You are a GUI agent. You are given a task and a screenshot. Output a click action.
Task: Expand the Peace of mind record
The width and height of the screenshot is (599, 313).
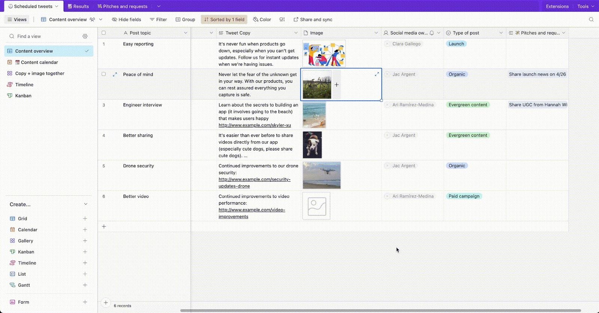point(115,74)
